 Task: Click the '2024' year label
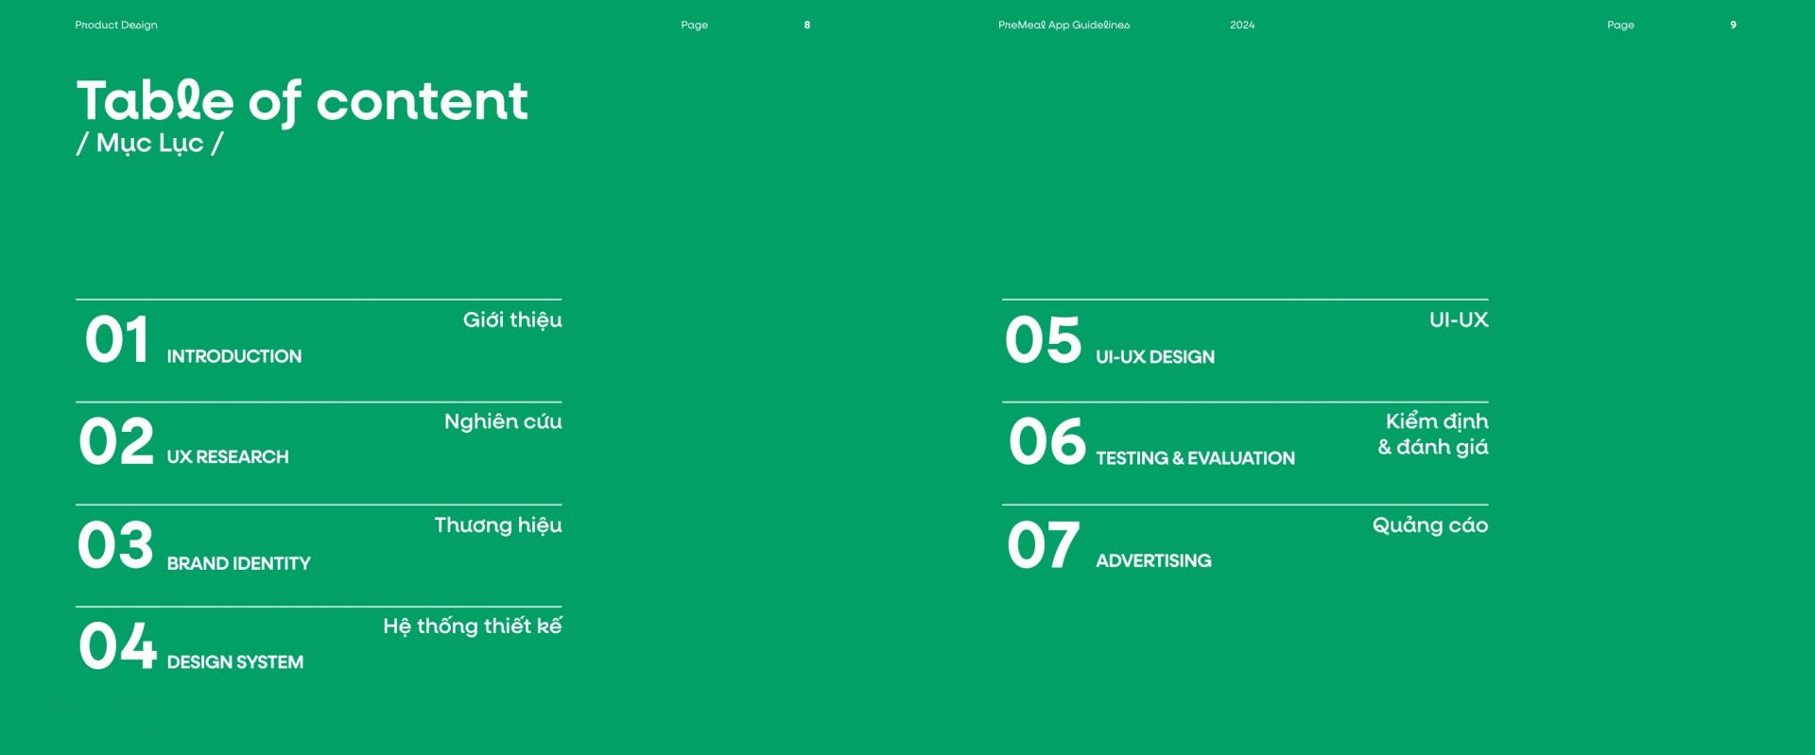(x=1242, y=25)
